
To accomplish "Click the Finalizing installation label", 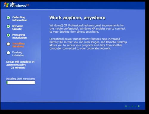I will click(18, 54).
